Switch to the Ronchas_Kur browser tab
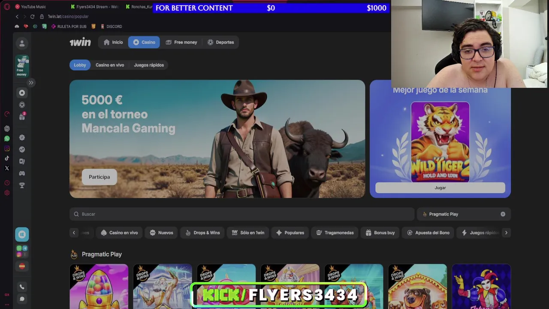The image size is (549, 309). 139,6
